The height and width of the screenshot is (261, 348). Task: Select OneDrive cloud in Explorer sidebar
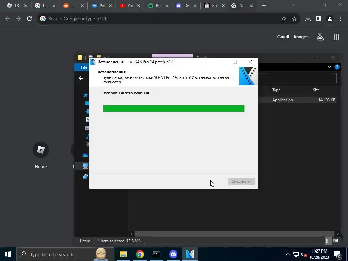pyautogui.click(x=85, y=155)
